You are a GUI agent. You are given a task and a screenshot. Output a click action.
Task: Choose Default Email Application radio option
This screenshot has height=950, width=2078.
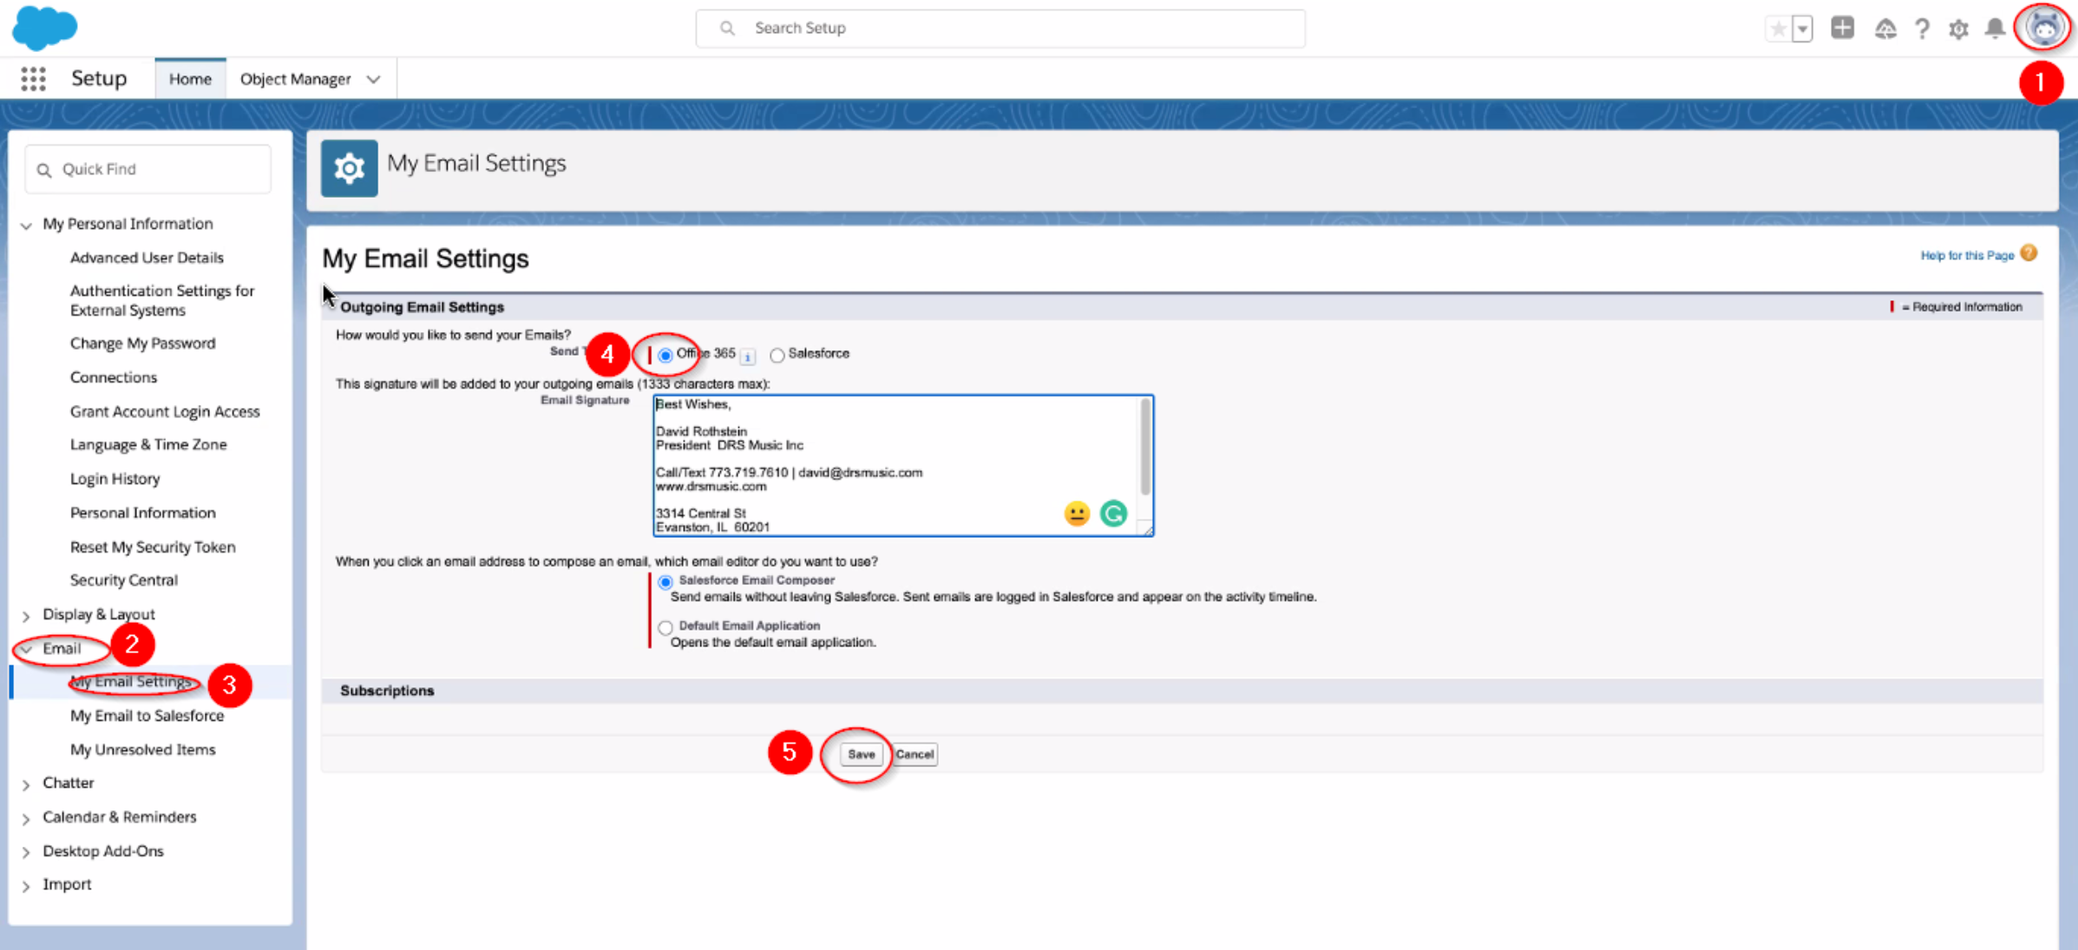[x=665, y=627]
